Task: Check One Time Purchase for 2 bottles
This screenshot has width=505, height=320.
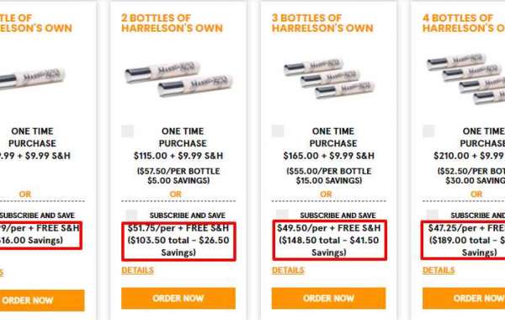Action: (x=128, y=131)
